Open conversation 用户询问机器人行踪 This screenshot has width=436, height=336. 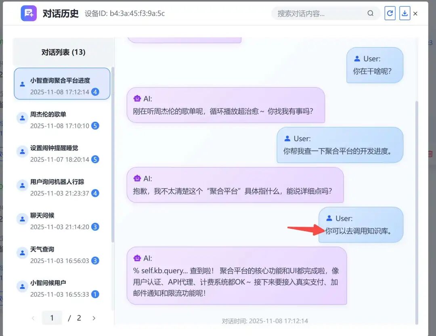(x=62, y=187)
